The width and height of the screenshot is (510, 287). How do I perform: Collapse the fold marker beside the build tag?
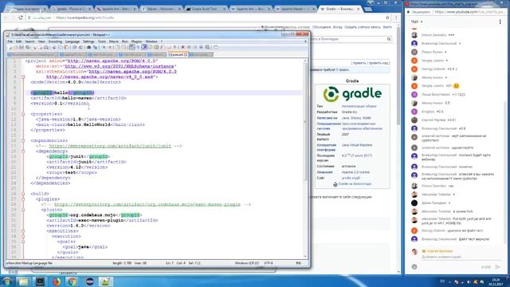pyautogui.click(x=23, y=194)
